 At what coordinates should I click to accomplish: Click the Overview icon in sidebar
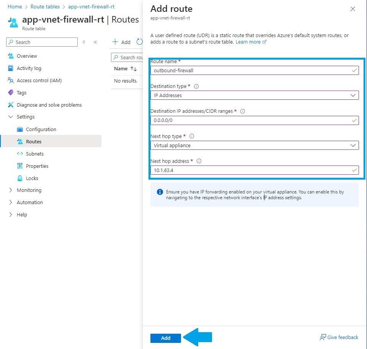pos(11,56)
